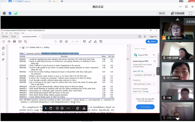Click zoom in plus button
Screen dimensions: 195x122
pyautogui.click(x=62, y=108)
